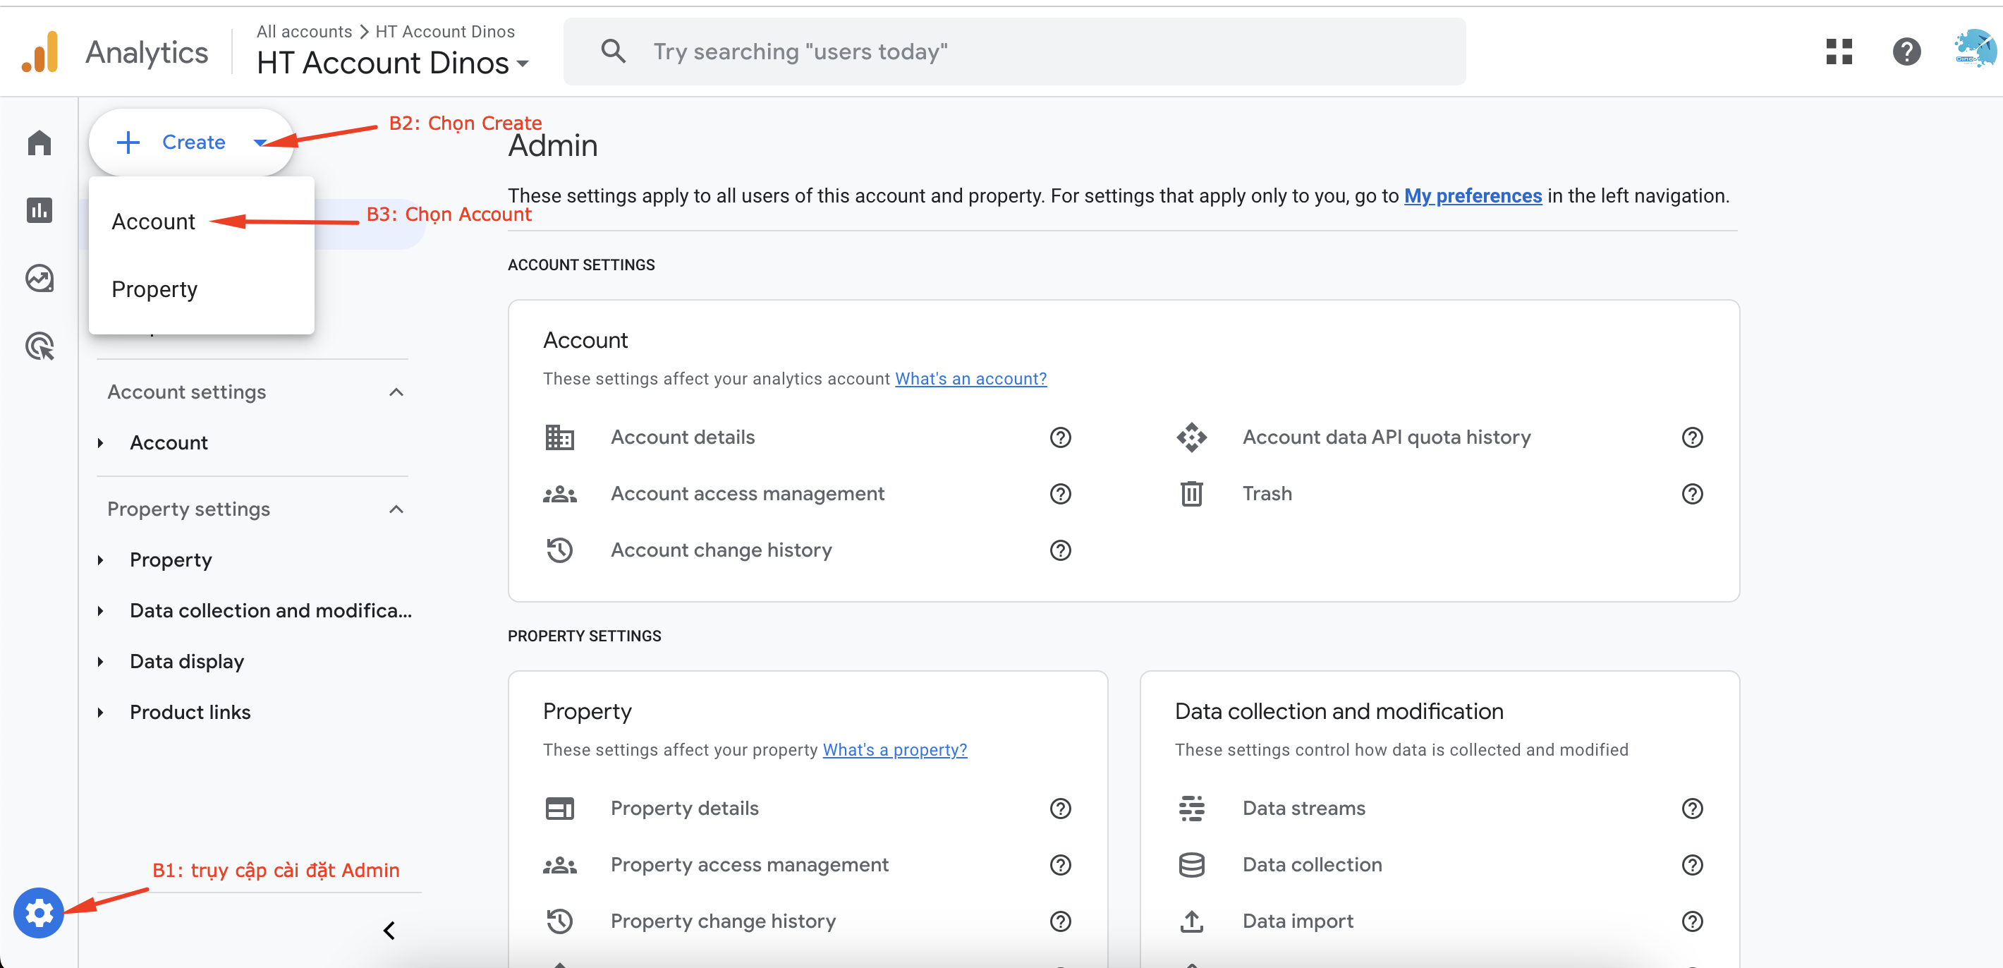The image size is (2003, 968).
Task: Expand the Product links tree item
Action: (100, 713)
